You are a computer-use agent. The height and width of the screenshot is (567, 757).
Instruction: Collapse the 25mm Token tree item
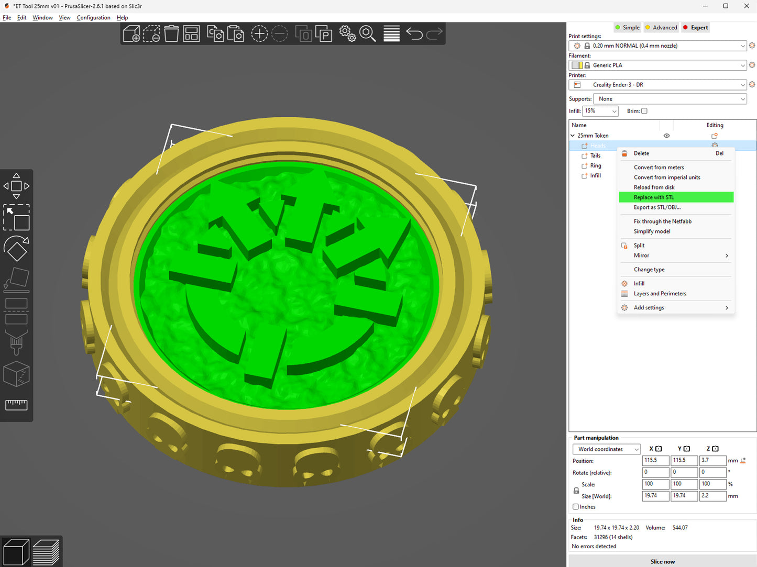(573, 136)
